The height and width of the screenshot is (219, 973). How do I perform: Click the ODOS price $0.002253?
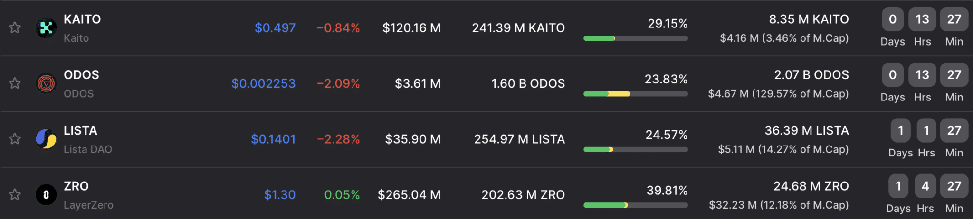pyautogui.click(x=263, y=83)
